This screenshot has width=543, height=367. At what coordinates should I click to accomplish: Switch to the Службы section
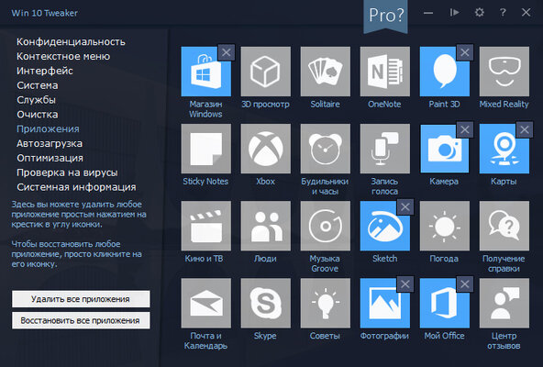[x=36, y=100]
